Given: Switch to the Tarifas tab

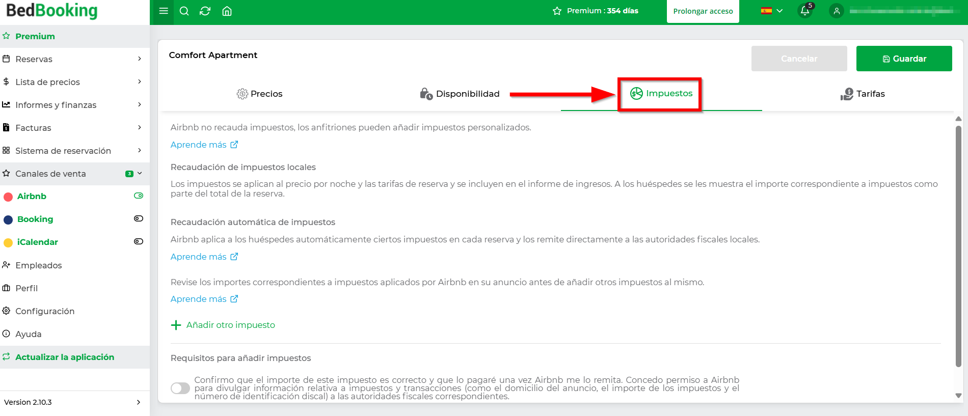Looking at the screenshot, I should [x=863, y=94].
